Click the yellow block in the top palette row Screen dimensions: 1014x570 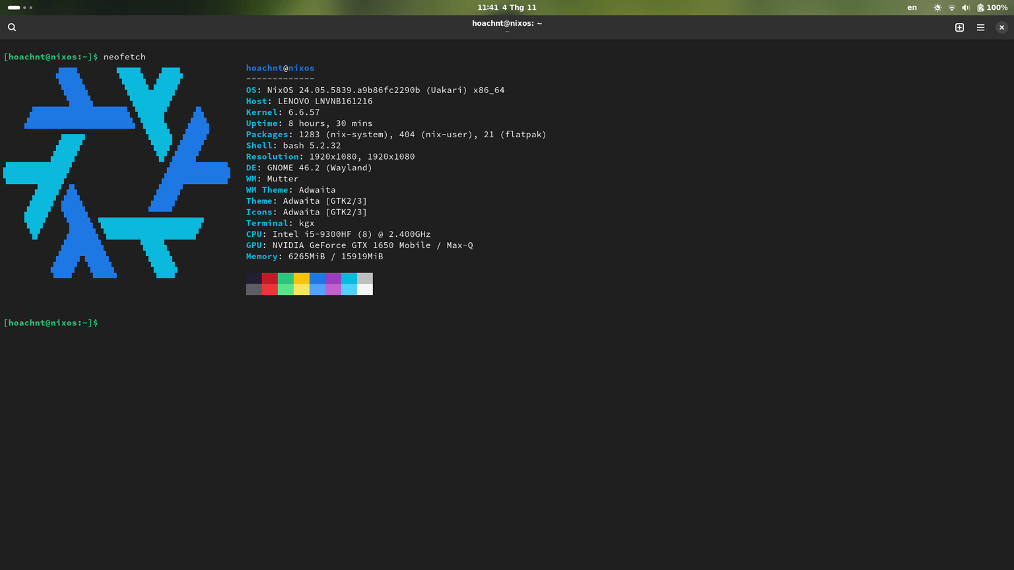click(302, 278)
